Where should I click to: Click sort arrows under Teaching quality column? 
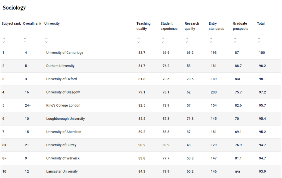click(x=138, y=40)
